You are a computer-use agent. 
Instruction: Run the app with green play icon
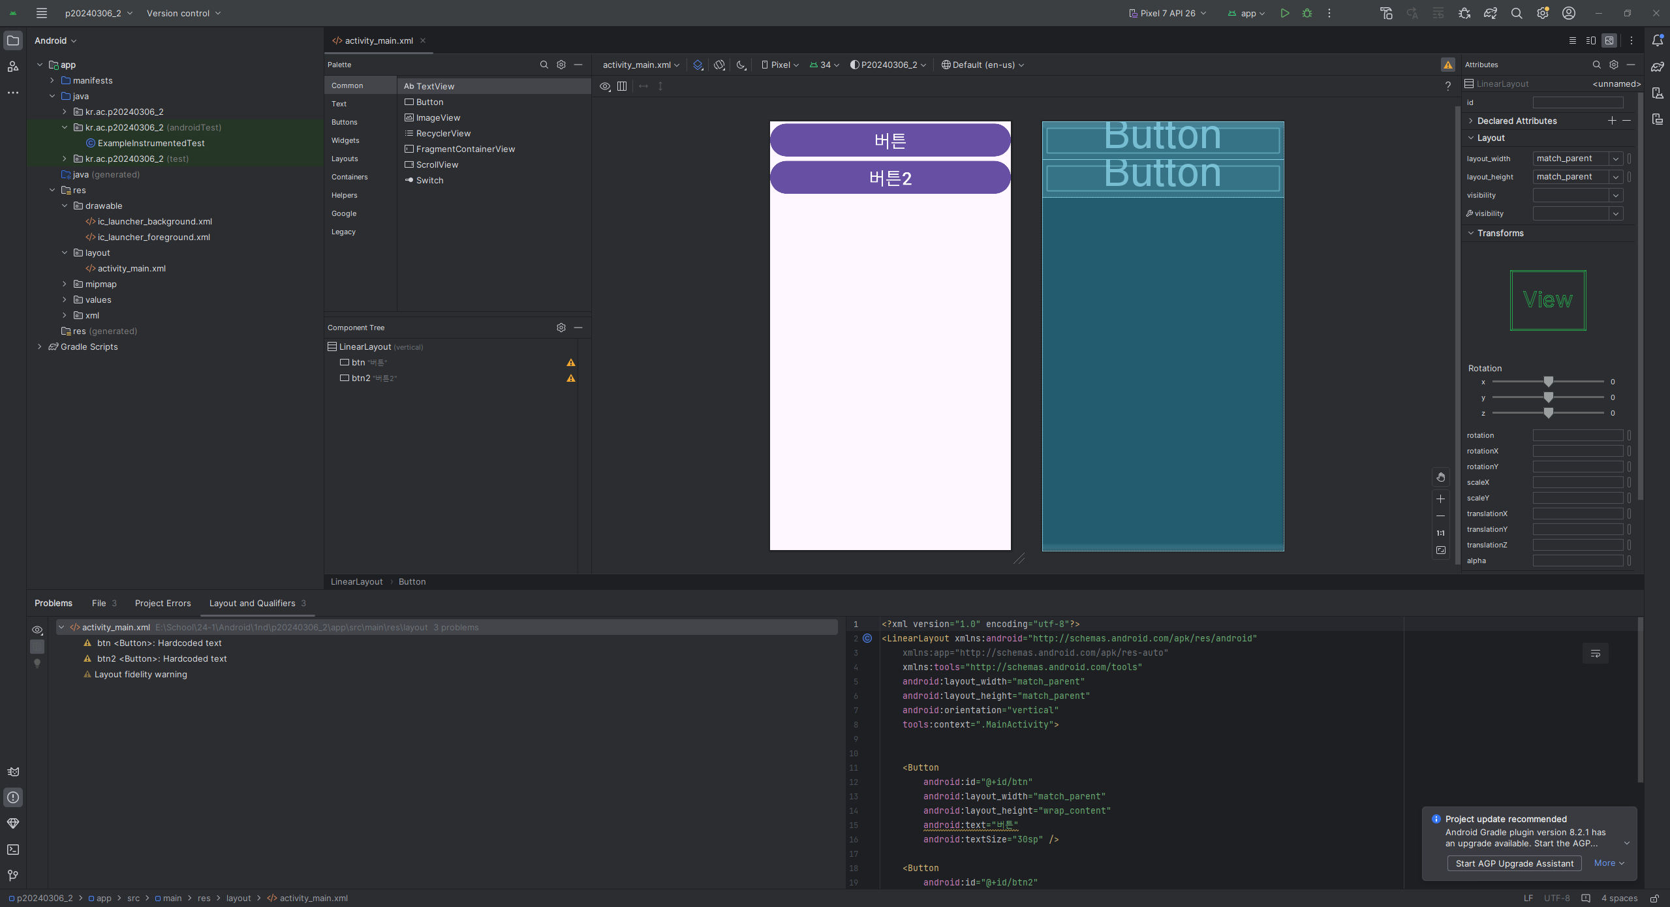pos(1284,13)
